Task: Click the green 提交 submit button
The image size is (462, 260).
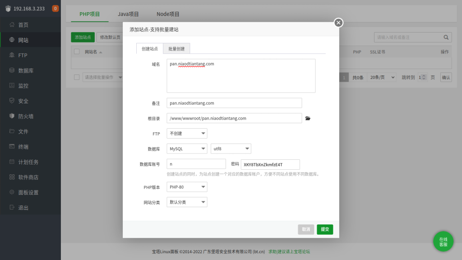Action: coord(325,229)
